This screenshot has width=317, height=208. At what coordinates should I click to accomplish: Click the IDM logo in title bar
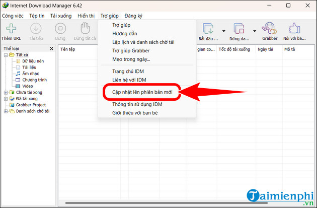(x=5, y=5)
